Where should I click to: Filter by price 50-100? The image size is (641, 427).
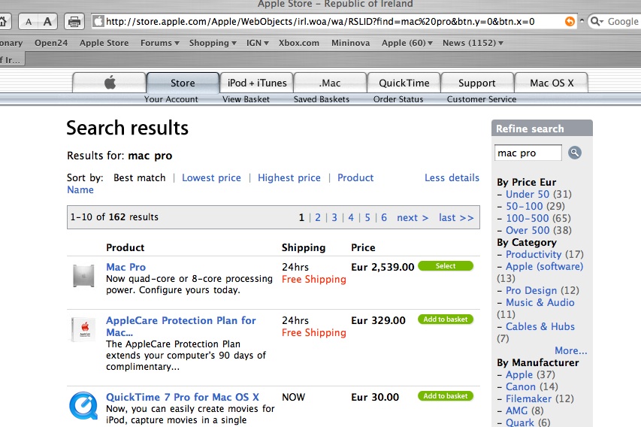coord(524,206)
